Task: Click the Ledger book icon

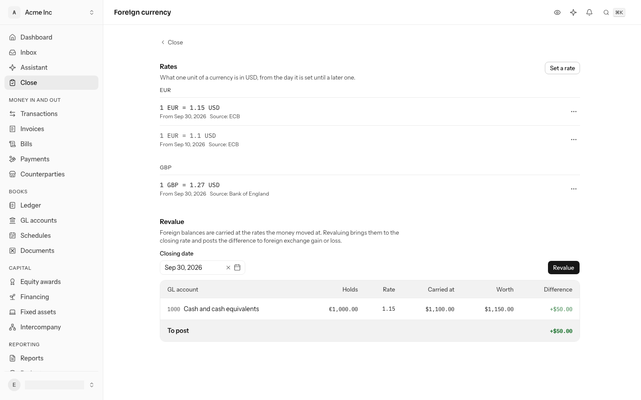Action: point(12,205)
